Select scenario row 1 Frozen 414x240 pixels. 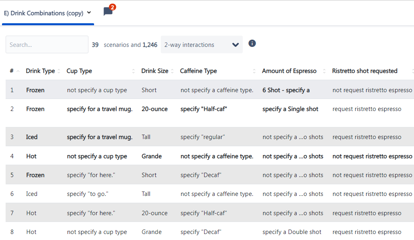210,90
